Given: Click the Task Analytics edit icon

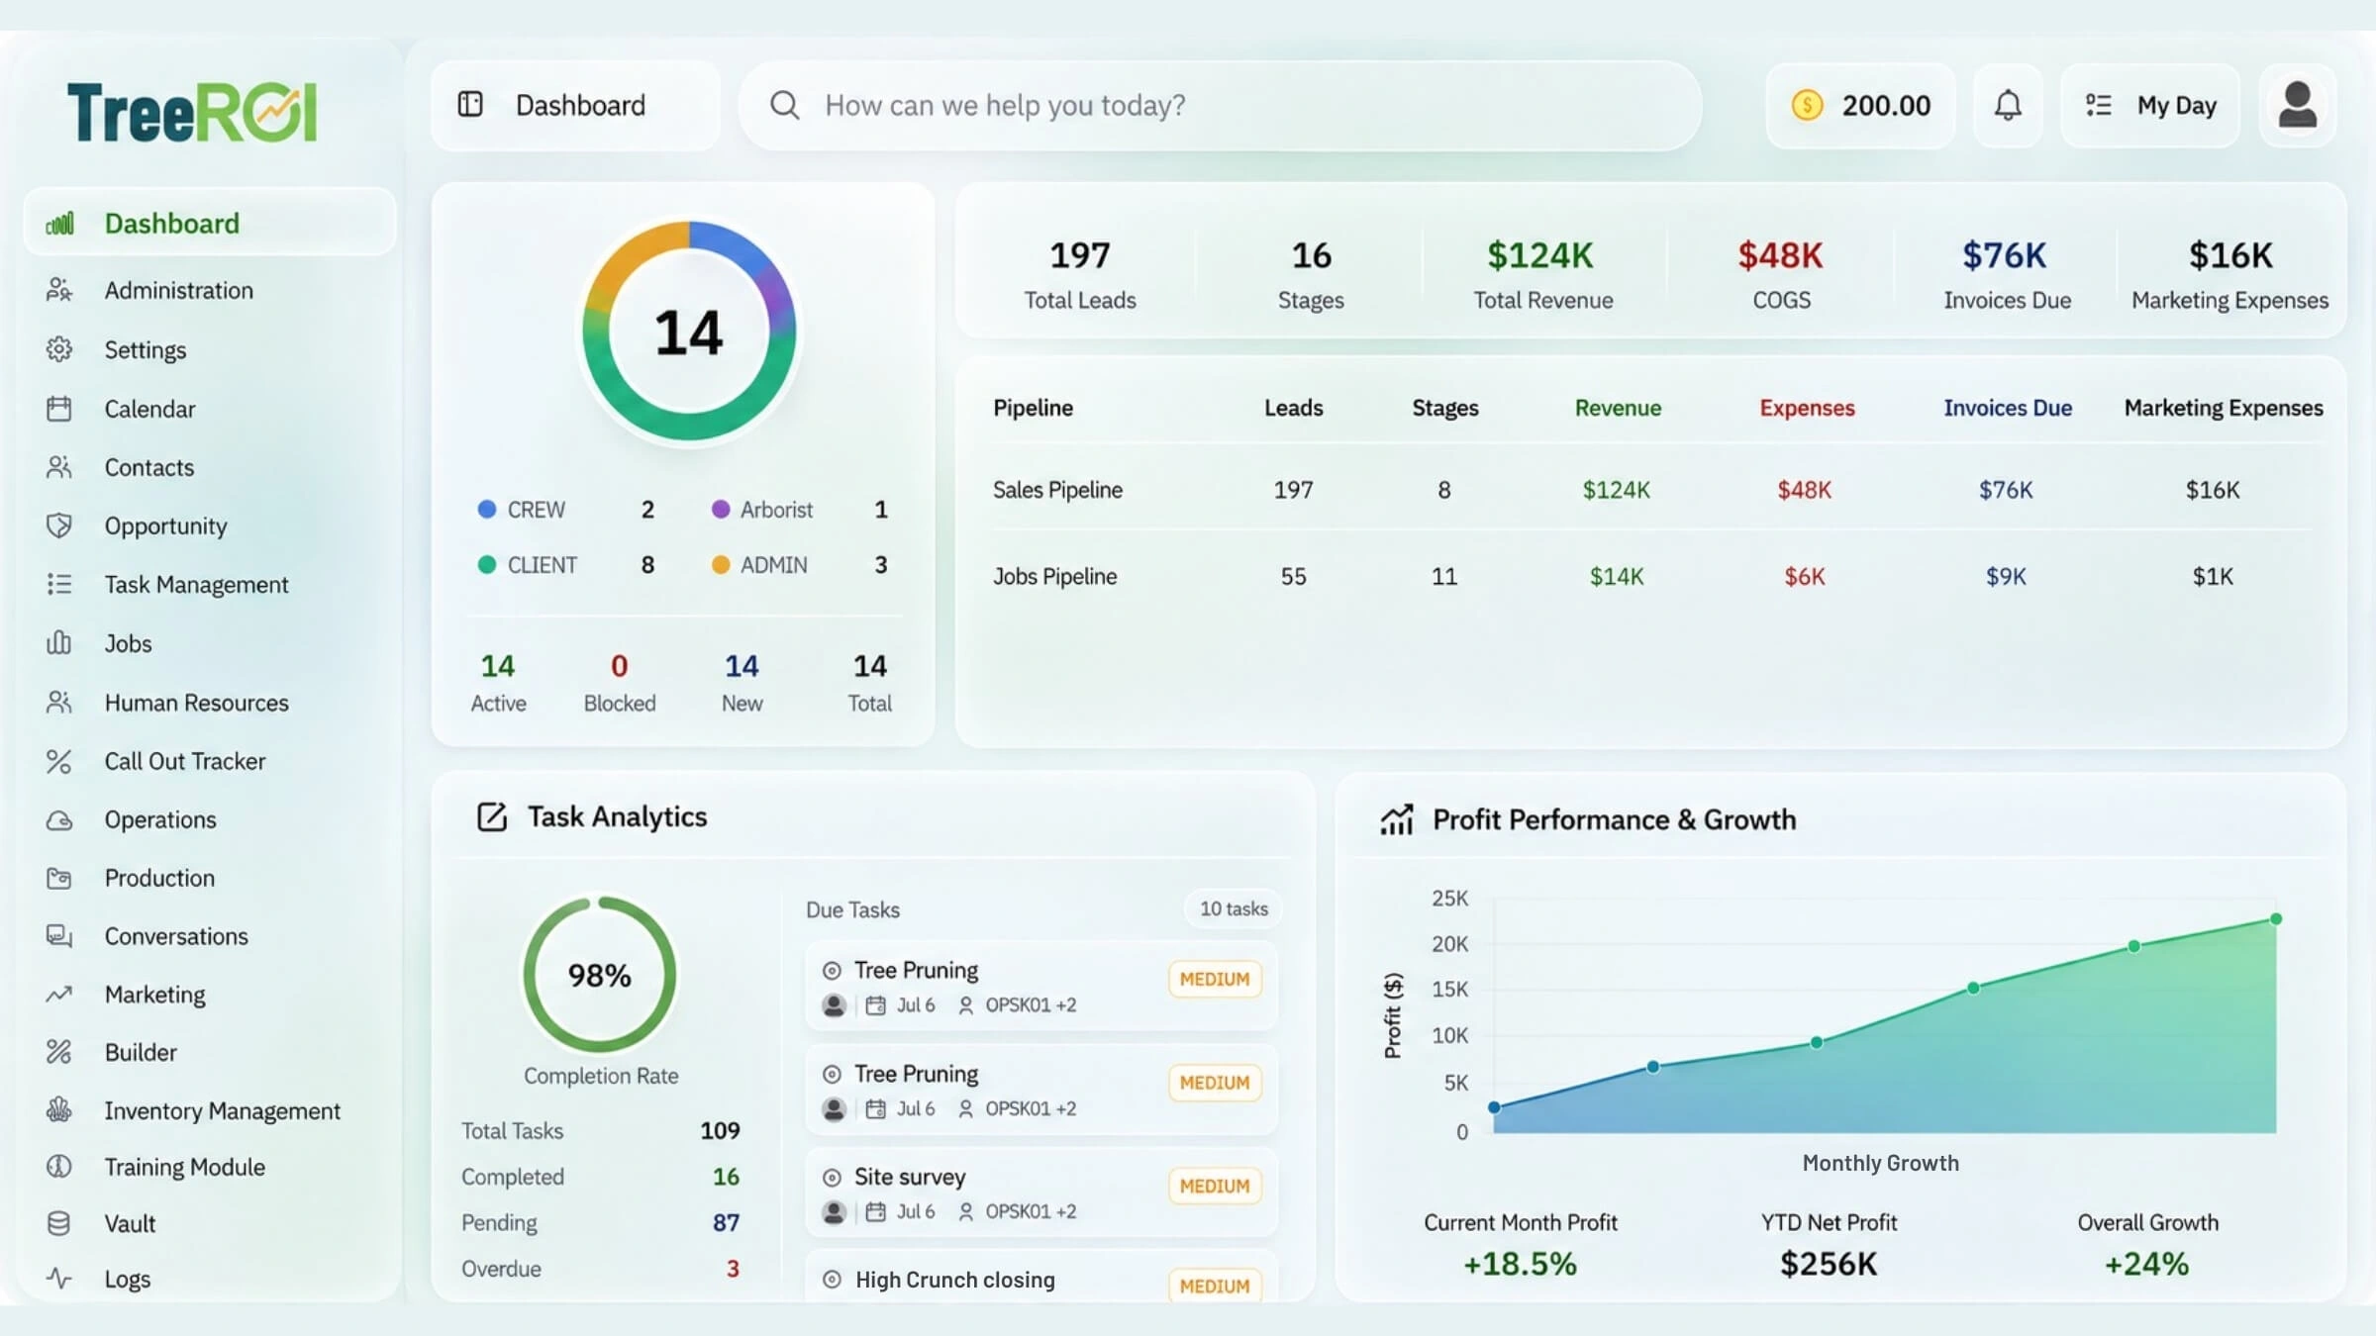Looking at the screenshot, I should tap(492, 816).
